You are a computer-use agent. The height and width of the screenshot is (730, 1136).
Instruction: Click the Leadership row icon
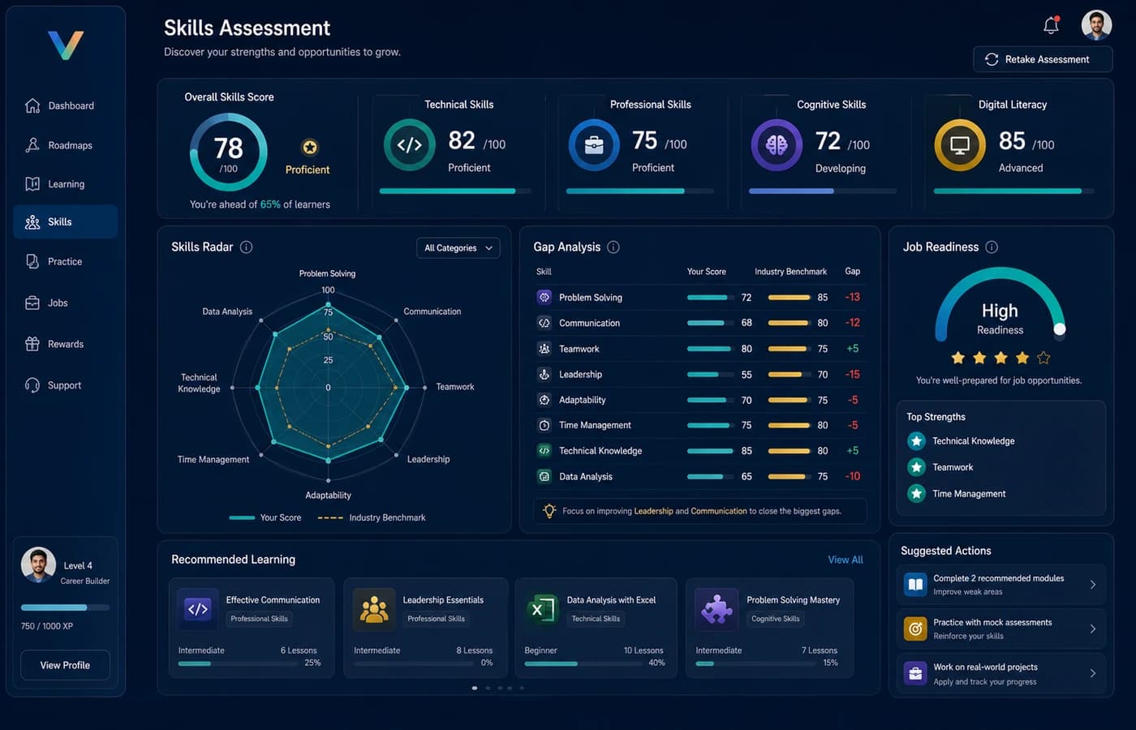coord(544,374)
